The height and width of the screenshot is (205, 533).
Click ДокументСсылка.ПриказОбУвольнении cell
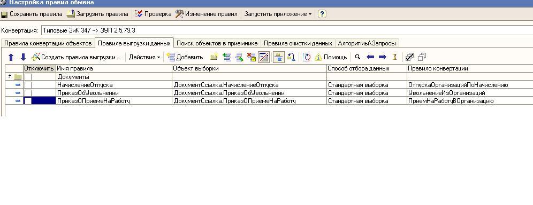tap(249, 93)
